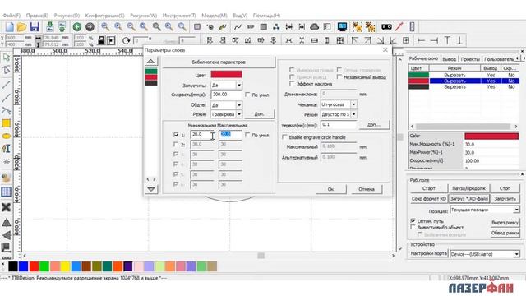The width and height of the screenshot is (526, 296).
Task: Redo with the dark right-arrow icon
Action: click(x=90, y=27)
